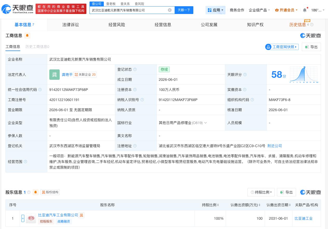Image resolution: width=328 pixels, height=229 pixels.
Task: Click the help icon next to 注册资本
Action: (135, 90)
